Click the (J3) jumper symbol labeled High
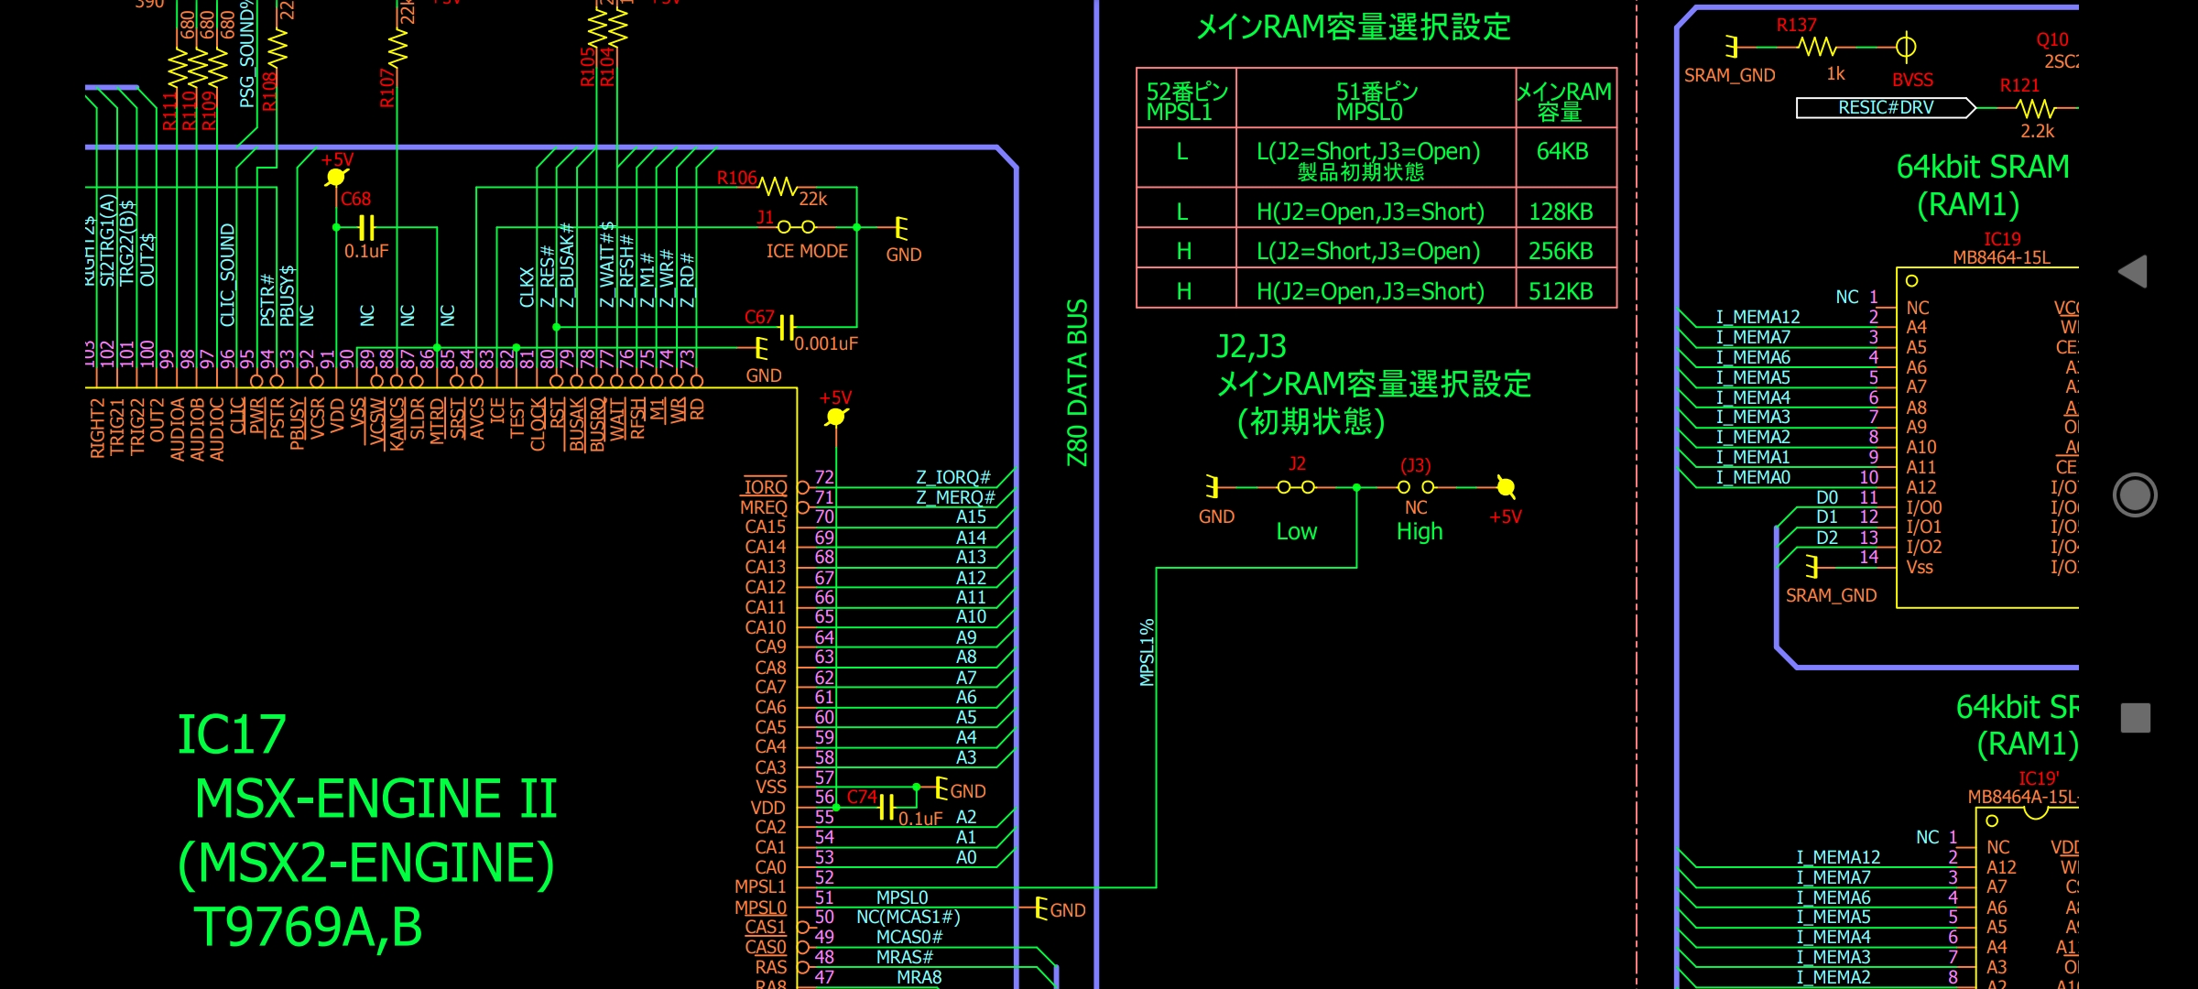The image size is (2198, 989). (x=1416, y=487)
